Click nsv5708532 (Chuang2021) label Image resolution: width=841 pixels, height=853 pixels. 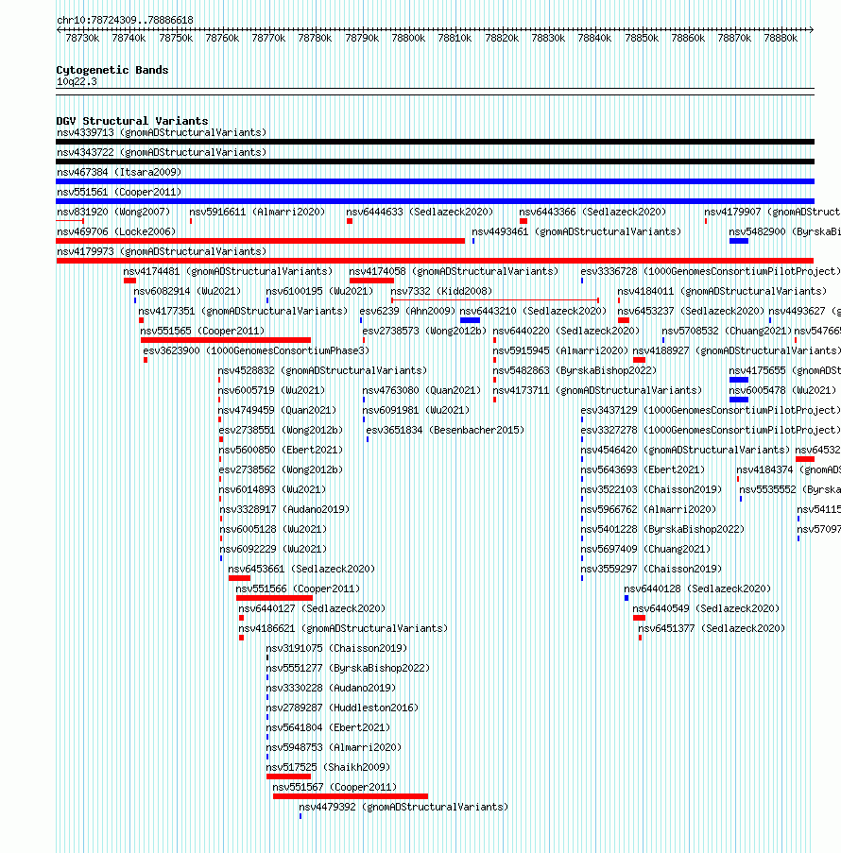pos(727,332)
